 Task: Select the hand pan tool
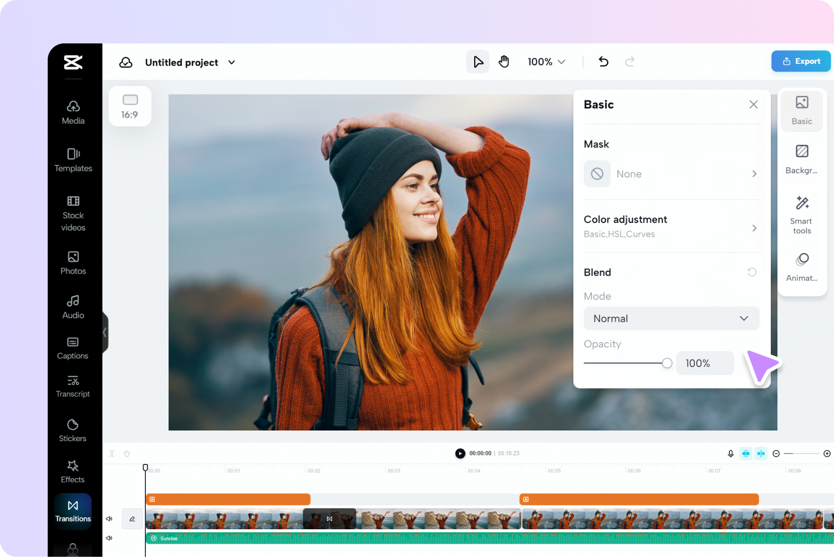coord(504,62)
